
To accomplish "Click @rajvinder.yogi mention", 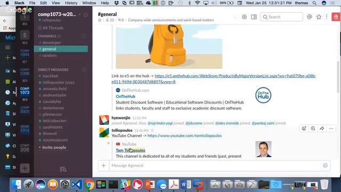I will (160, 123).
